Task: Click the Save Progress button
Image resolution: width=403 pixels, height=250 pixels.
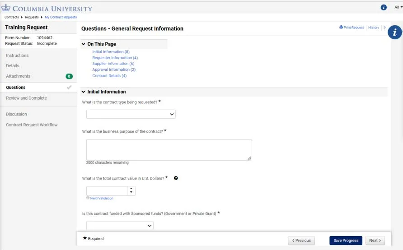Action: click(346, 241)
